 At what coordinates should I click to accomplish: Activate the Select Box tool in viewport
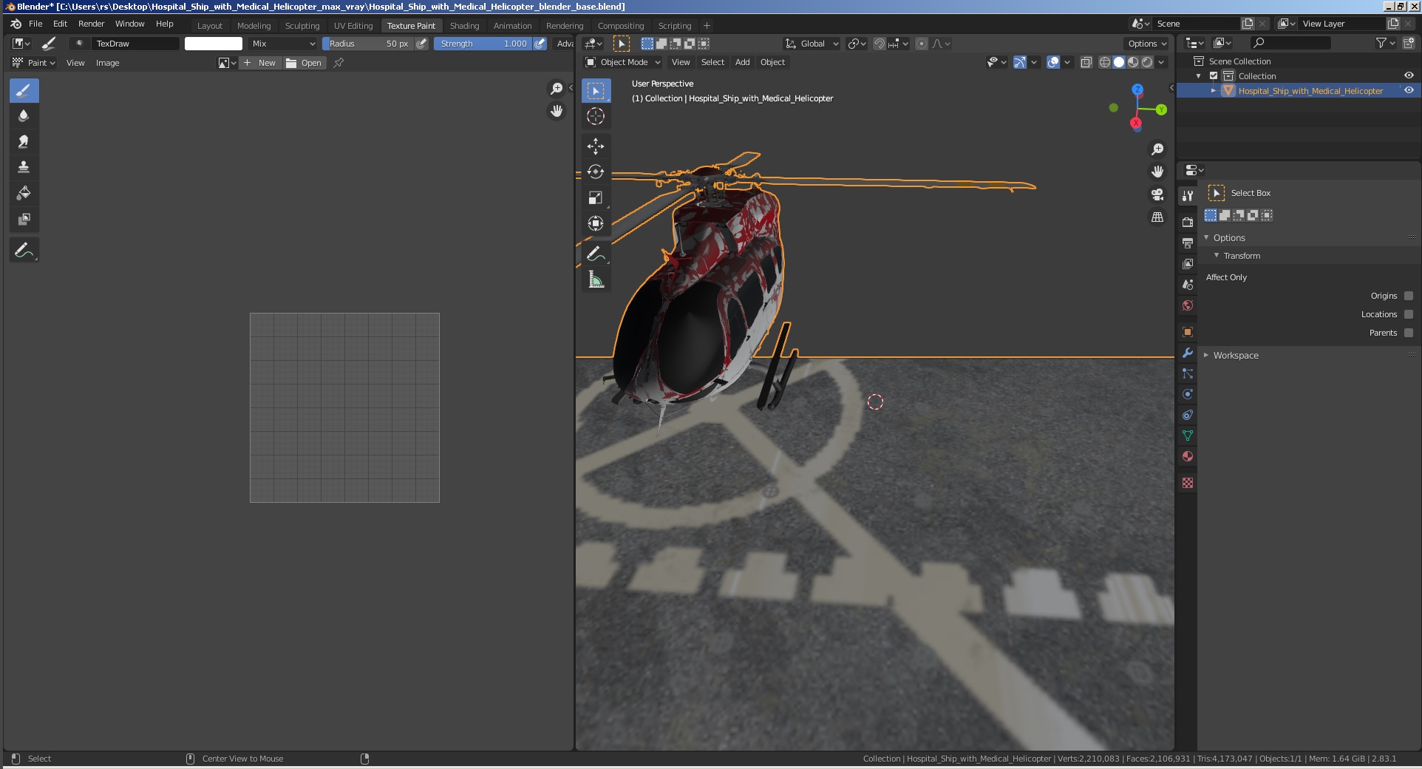tap(596, 91)
